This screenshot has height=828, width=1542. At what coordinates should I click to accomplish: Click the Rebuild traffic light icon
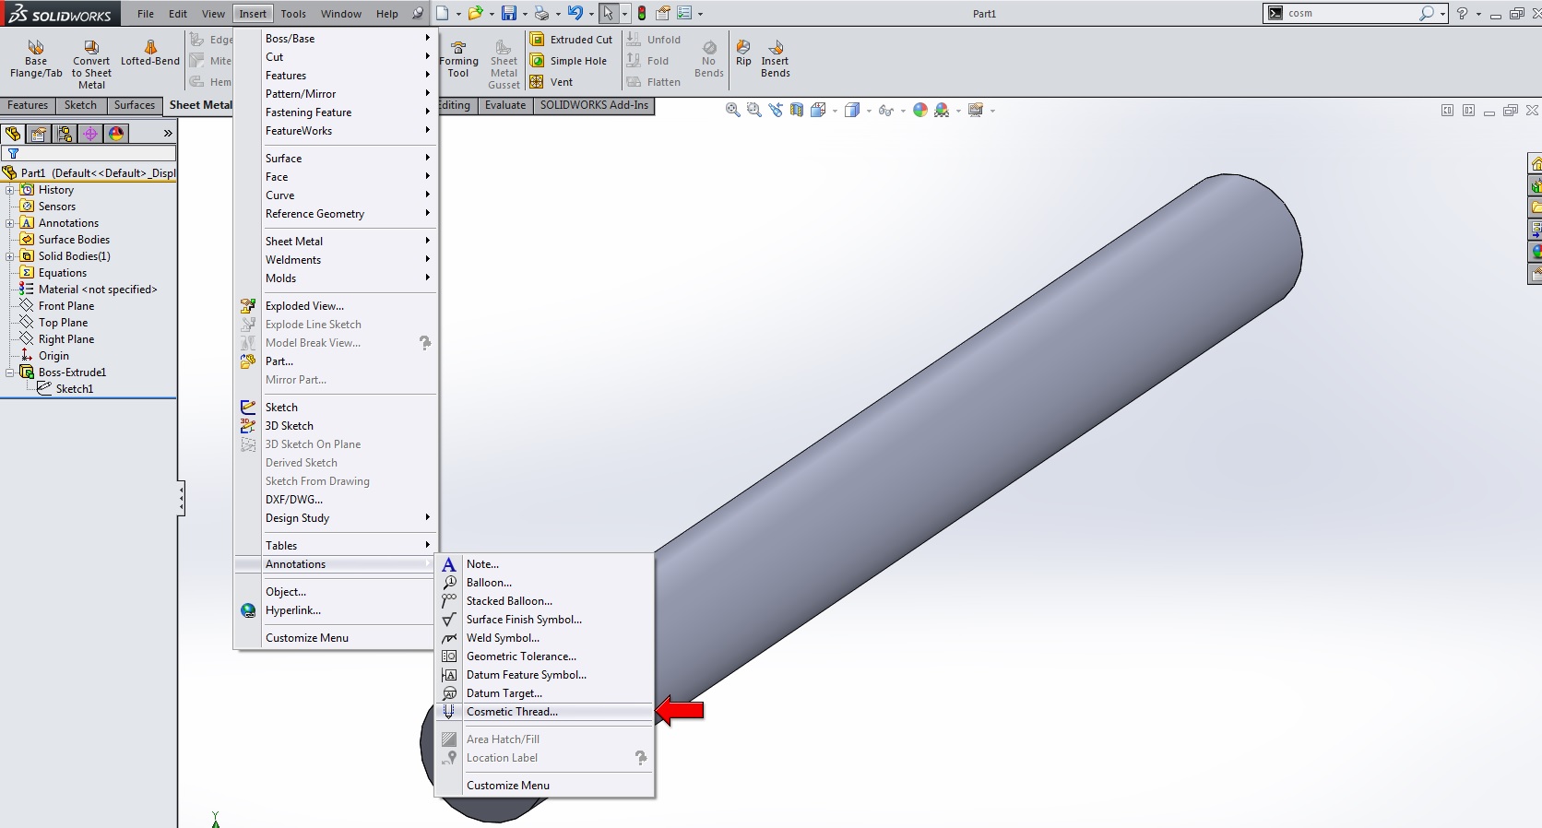click(642, 13)
